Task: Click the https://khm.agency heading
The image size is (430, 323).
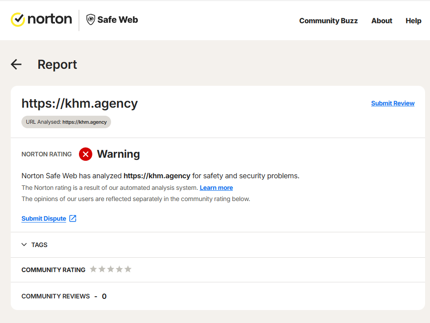Action: click(79, 104)
